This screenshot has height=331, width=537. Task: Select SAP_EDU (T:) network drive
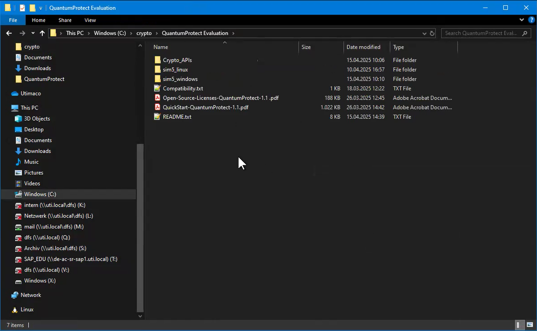coord(70,259)
